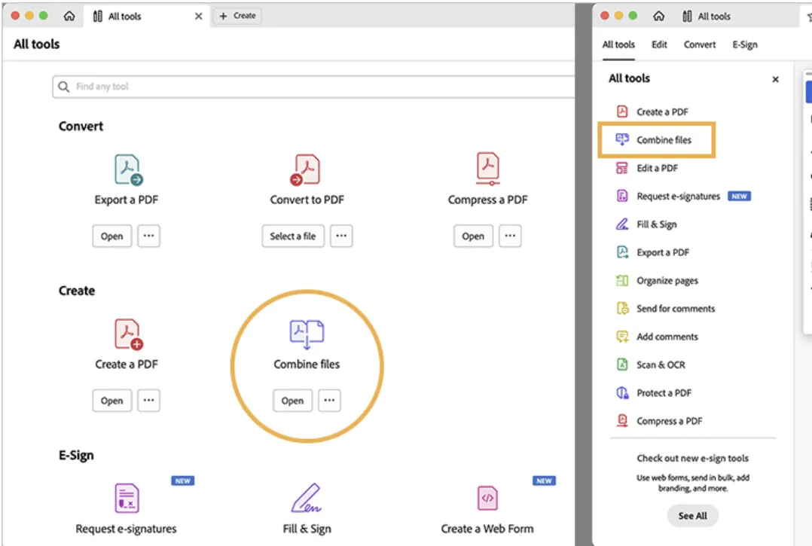
Task: Click the Fill & Sign icon in right panel
Action: (x=622, y=224)
